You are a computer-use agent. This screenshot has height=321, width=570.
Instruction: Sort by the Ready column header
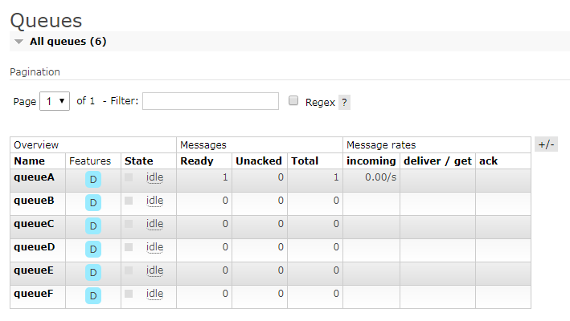[x=197, y=161]
